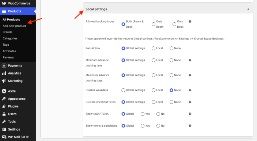Click the Plugins plug icon

pyautogui.click(x=4, y=106)
